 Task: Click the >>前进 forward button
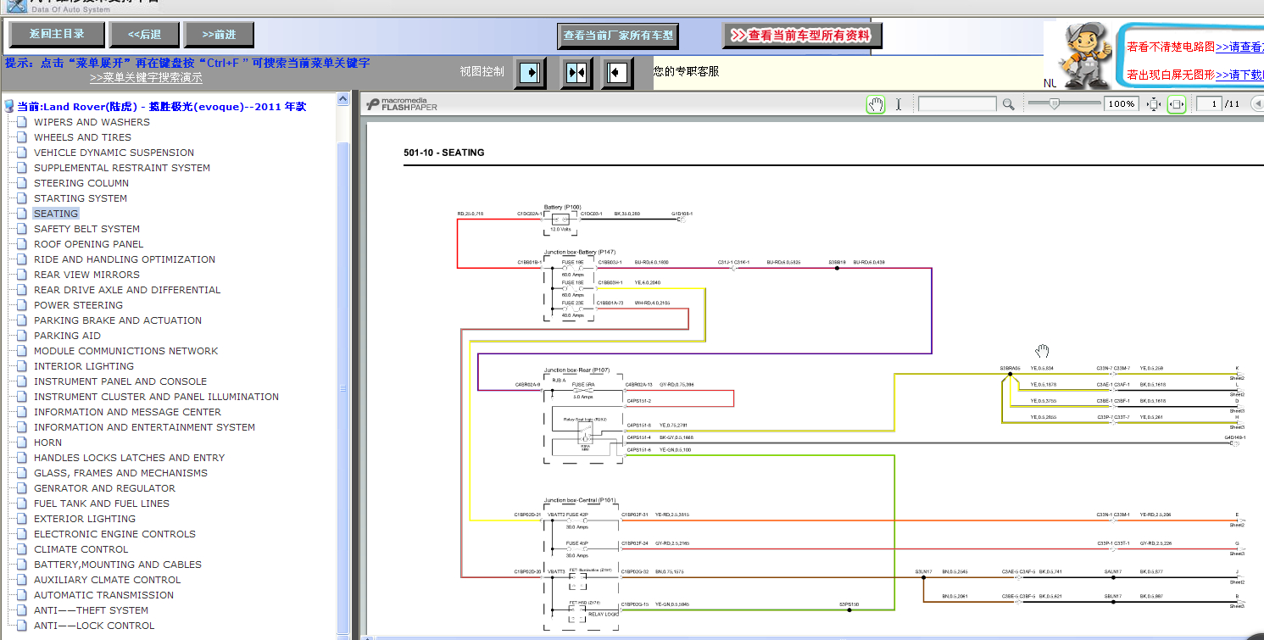pos(219,35)
